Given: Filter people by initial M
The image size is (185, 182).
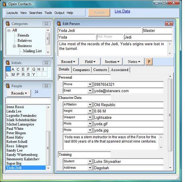Looking at the screenshot, I should tap(13, 74).
